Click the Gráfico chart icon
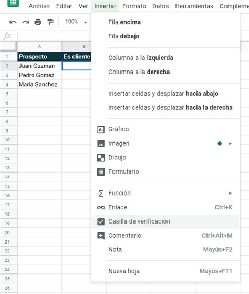The width and height of the screenshot is (249, 294). (101, 129)
